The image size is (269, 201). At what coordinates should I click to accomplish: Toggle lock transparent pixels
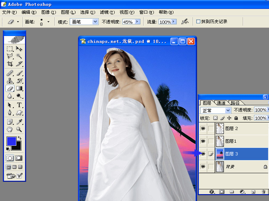pyautogui.click(x=215, y=118)
